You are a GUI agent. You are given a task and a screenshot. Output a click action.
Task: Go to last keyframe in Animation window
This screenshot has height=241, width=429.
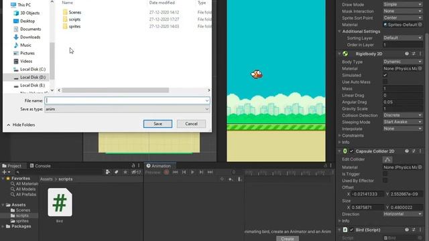(210, 172)
